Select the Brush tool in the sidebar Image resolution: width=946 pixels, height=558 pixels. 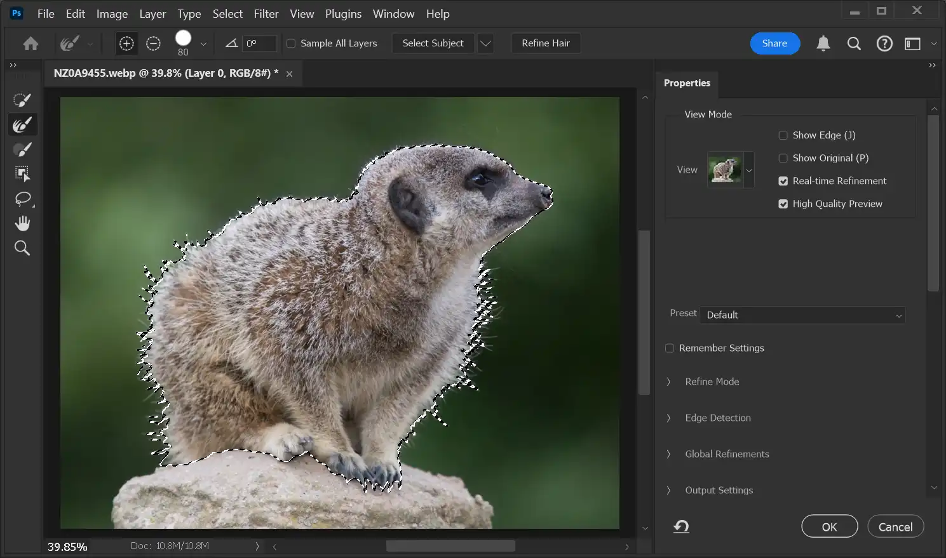[x=22, y=149]
